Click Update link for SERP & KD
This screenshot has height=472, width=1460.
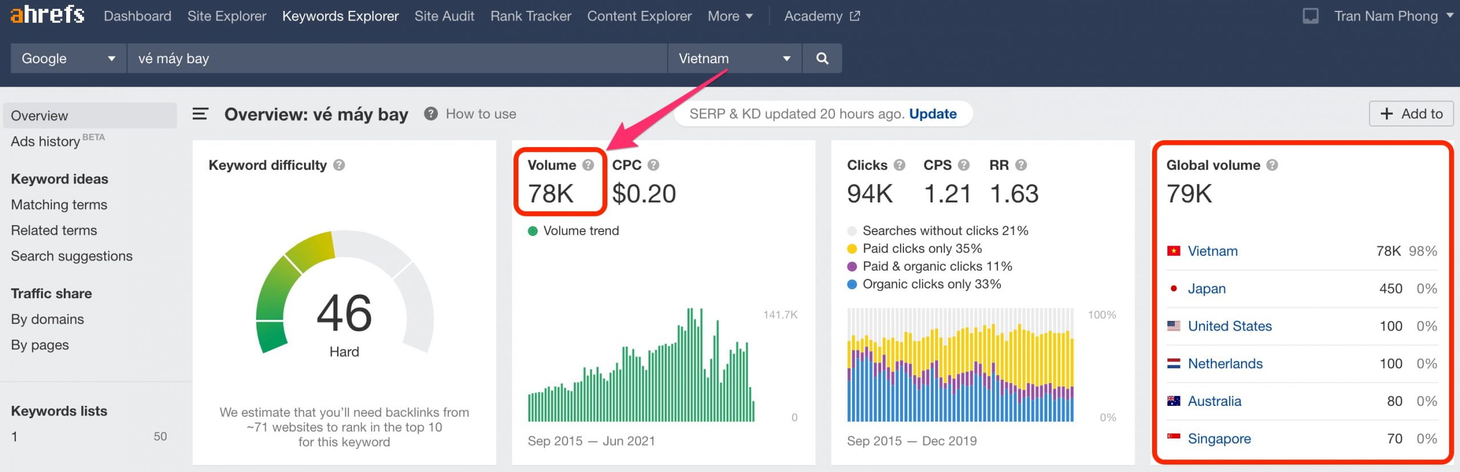point(933,114)
